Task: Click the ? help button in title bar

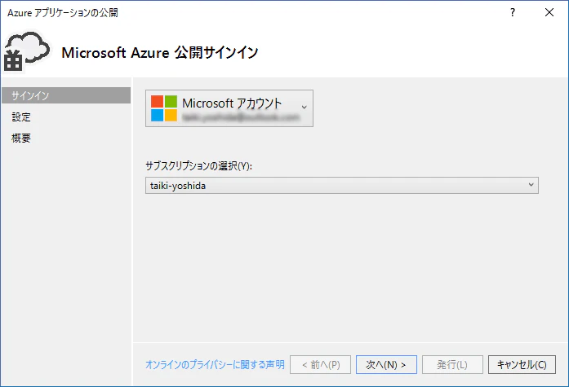Action: tap(513, 13)
